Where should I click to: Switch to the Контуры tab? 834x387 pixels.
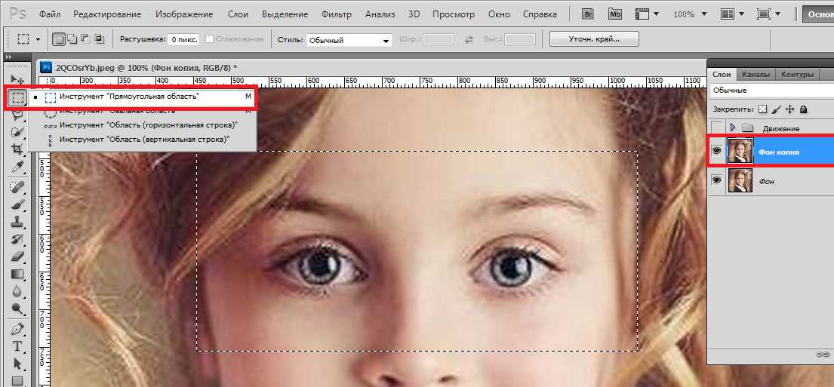[x=798, y=75]
